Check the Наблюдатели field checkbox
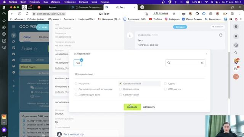Screen dimensions: 244x137 (x=120, y=89)
